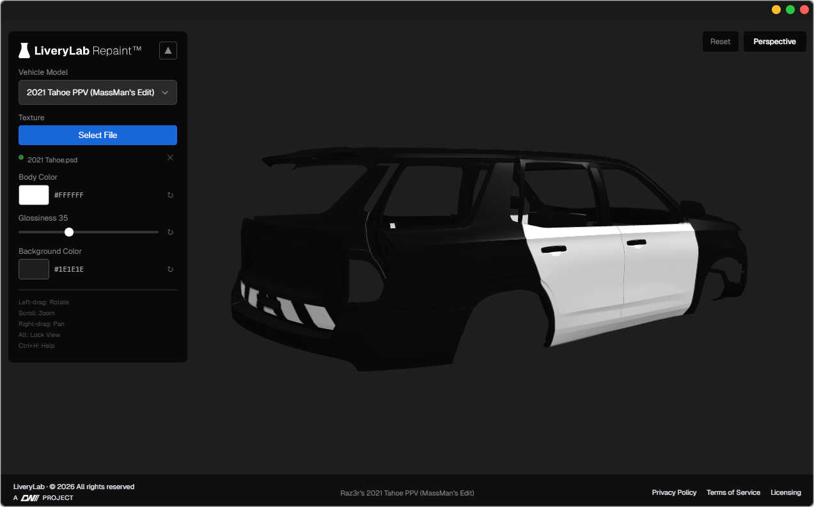Click the #1E1E1E background hex value
The height and width of the screenshot is (507, 814).
click(69, 269)
